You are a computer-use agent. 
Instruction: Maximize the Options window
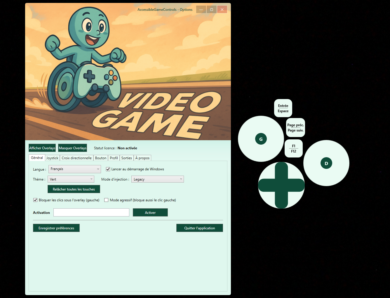[212, 10]
